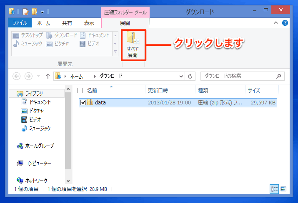Open the ファイル tab
298x203 pixels.
(x=20, y=23)
